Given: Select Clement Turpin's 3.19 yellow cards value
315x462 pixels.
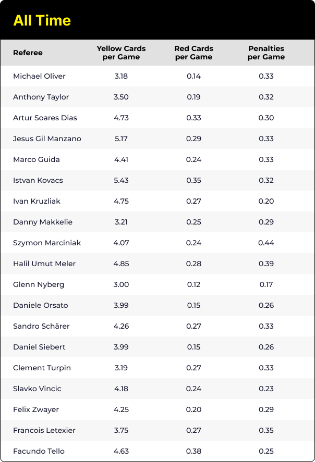Looking at the screenshot, I should pyautogui.click(x=121, y=368).
